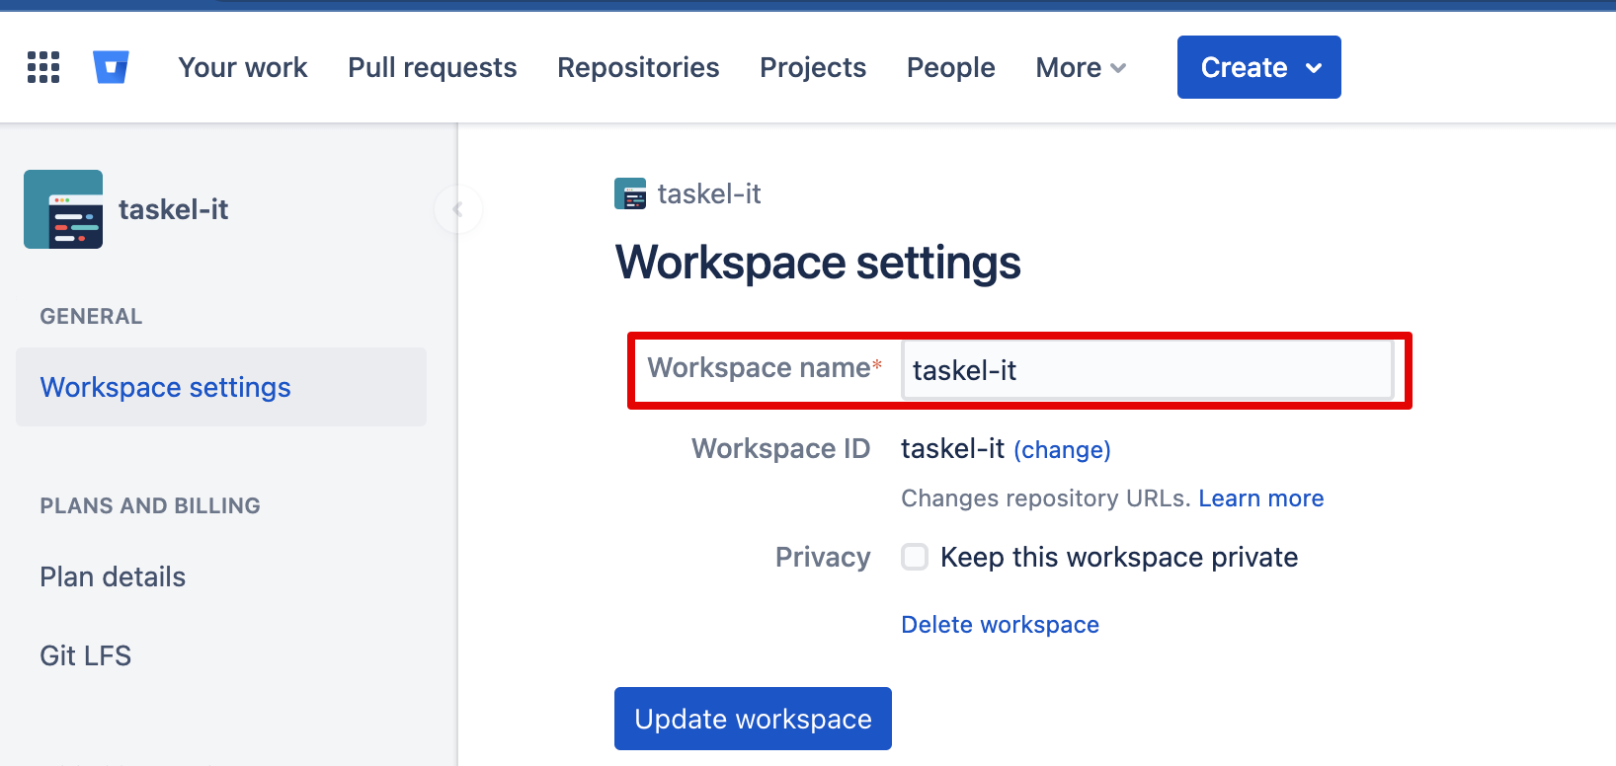Click the Delete workspace link
The height and width of the screenshot is (766, 1616).
[1000, 625]
